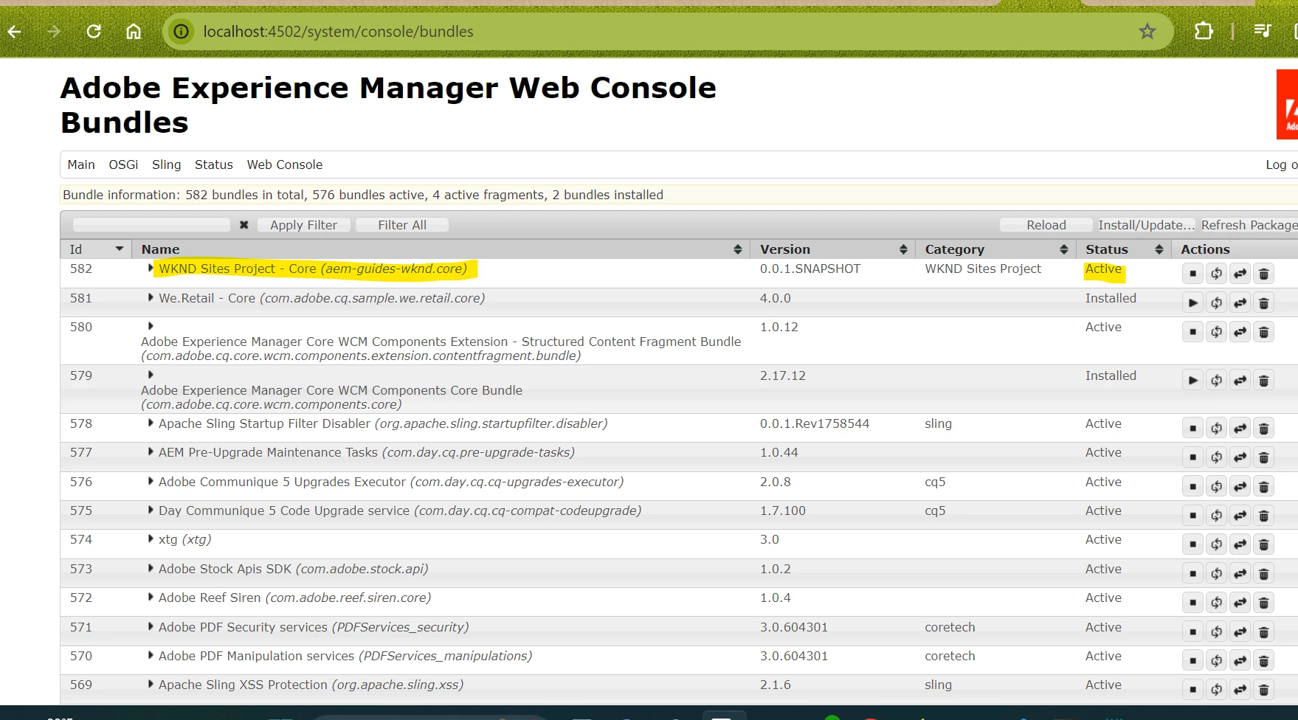Start Core WCM Components Core Bundle 579

pyautogui.click(x=1192, y=381)
